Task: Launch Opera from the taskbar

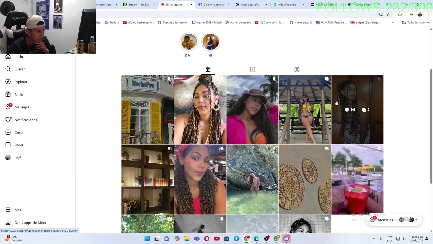Action: click(x=207, y=239)
